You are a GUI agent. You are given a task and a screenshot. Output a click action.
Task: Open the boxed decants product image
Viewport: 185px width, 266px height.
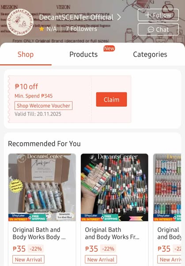[42, 187]
